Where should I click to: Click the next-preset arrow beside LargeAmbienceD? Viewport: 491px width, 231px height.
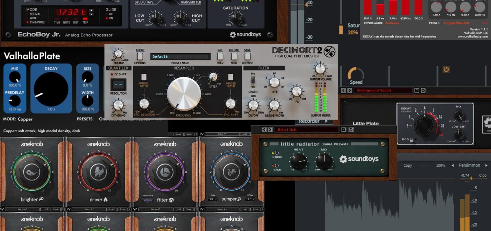486,23
